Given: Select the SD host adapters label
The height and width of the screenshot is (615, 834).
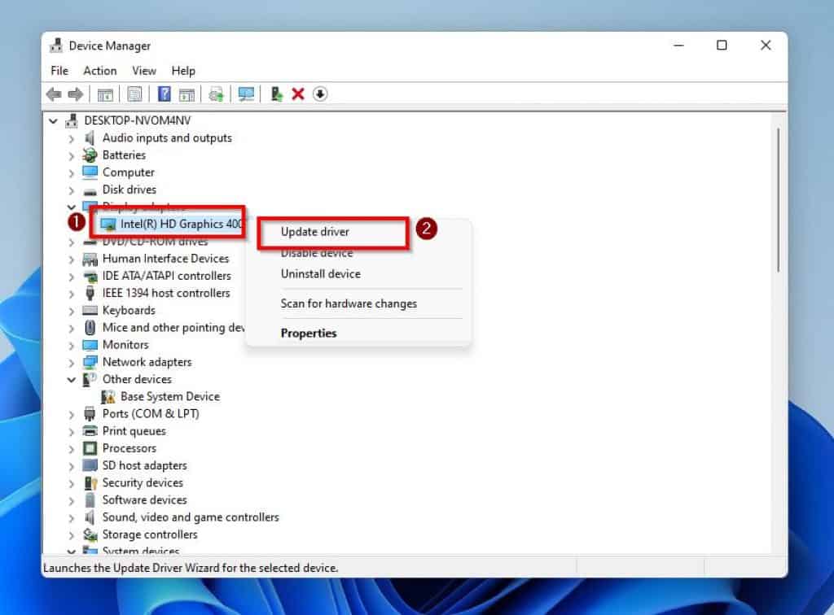Looking at the screenshot, I should point(145,466).
